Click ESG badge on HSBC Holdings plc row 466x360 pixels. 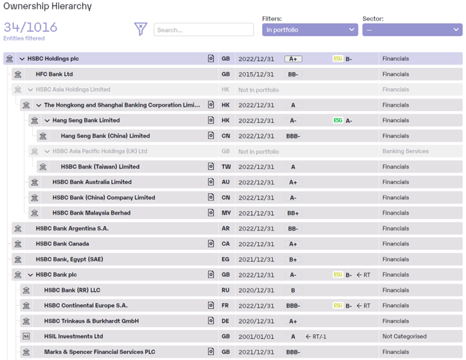[x=338, y=59]
